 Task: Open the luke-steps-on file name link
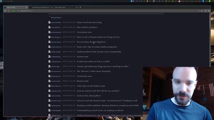coord(56,86)
